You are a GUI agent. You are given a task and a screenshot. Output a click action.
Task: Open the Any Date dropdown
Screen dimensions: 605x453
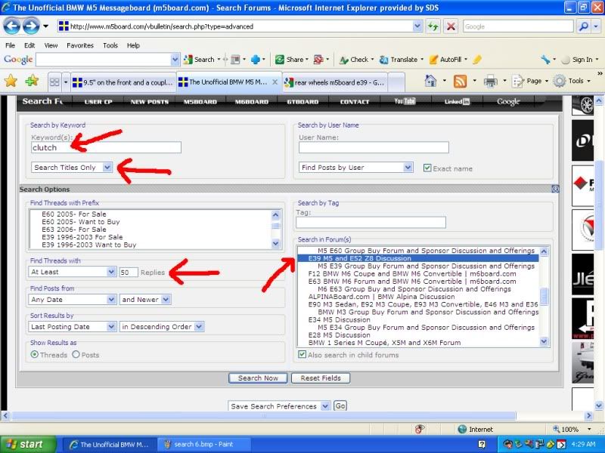click(x=72, y=299)
